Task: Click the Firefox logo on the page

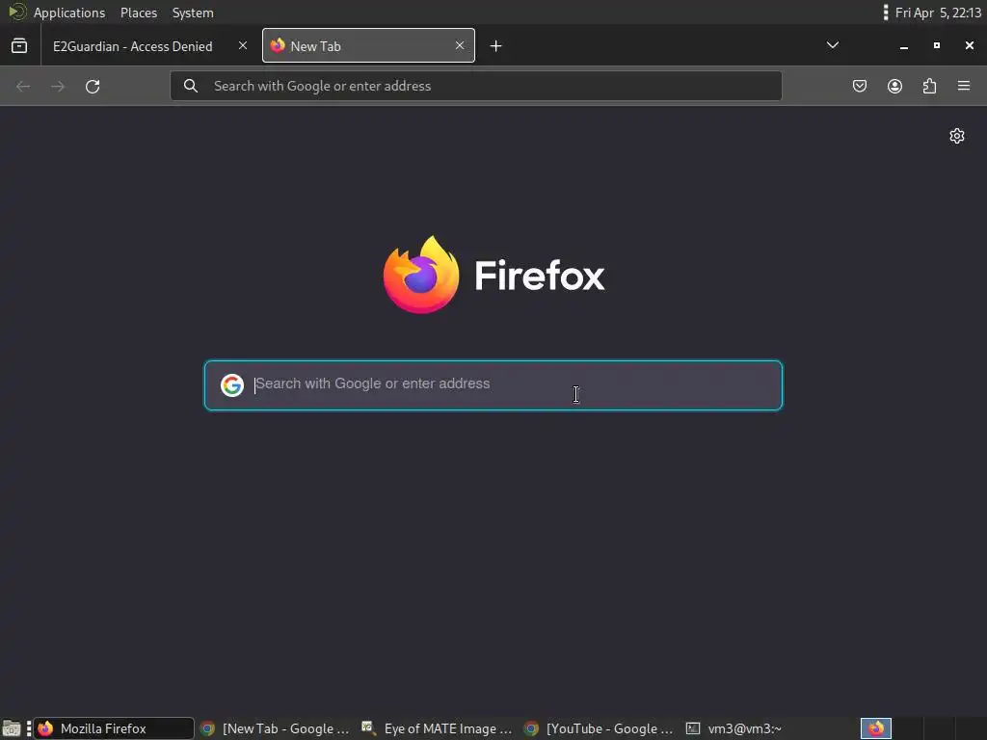Action: 494,275
